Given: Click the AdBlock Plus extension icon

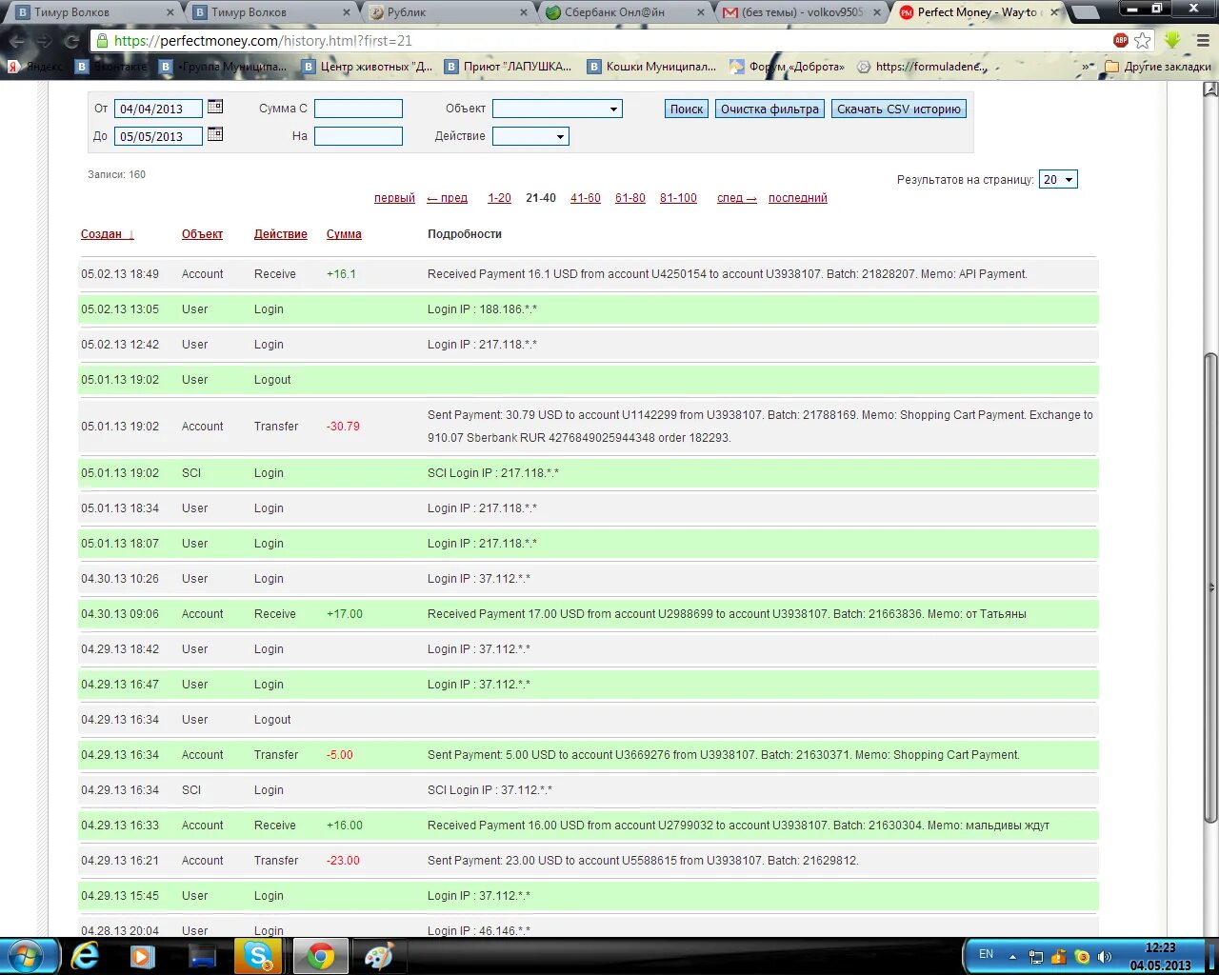Looking at the screenshot, I should pos(1121,40).
